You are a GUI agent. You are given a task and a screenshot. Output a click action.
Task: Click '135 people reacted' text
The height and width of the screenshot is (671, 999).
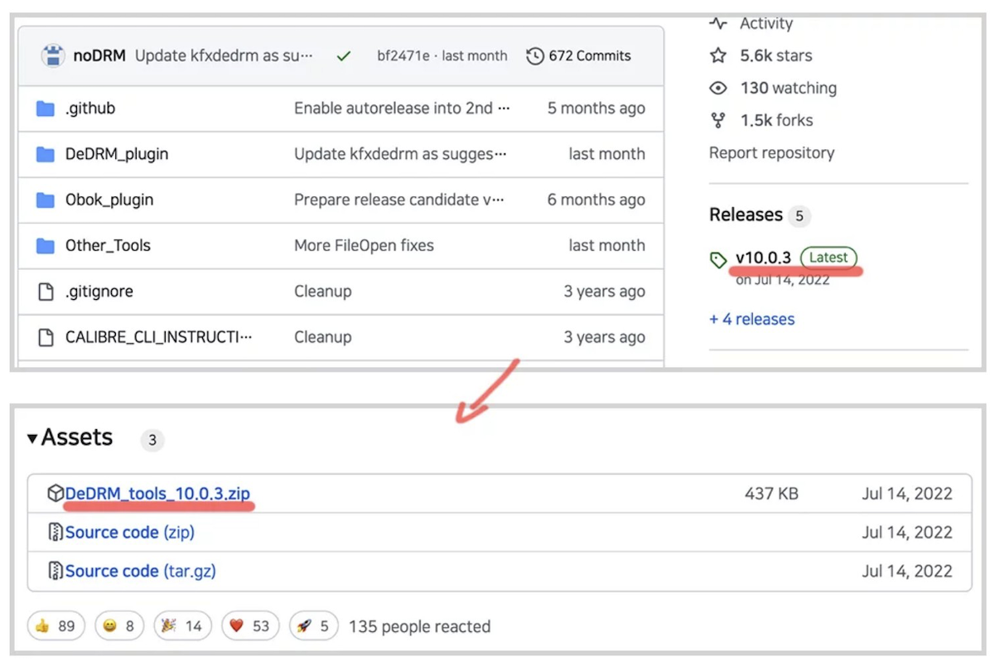(420, 626)
